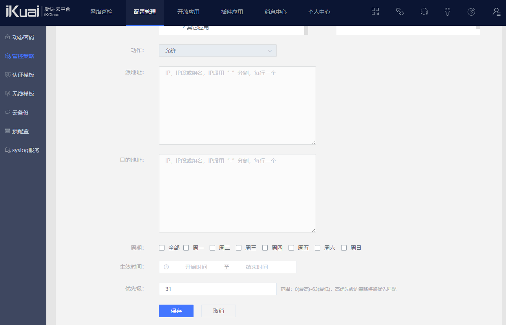Click the iKuai iKCloud logo
The width and height of the screenshot is (506, 325).
click(38, 11)
